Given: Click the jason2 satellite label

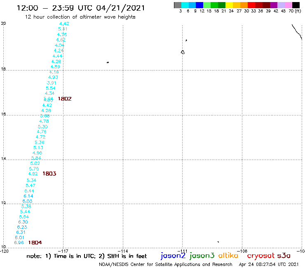Looking at the screenshot, I should [x=173, y=256].
